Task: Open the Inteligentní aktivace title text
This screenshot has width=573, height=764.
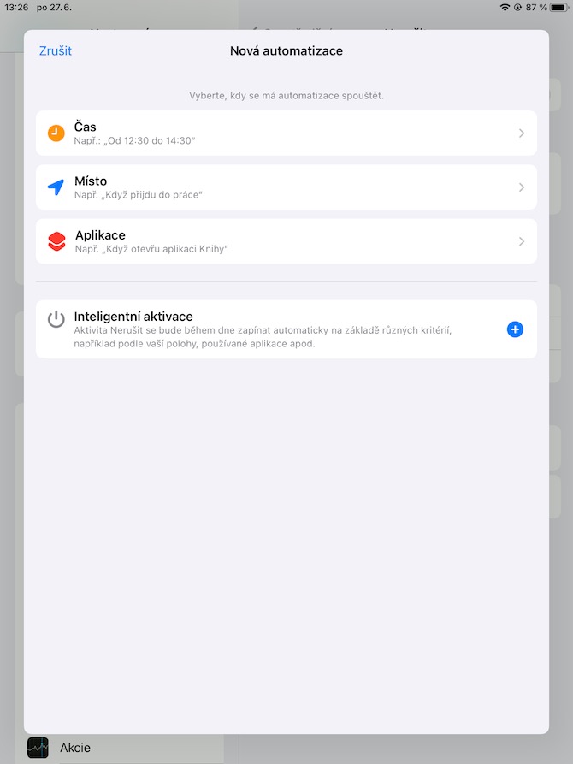Action: [x=133, y=317]
